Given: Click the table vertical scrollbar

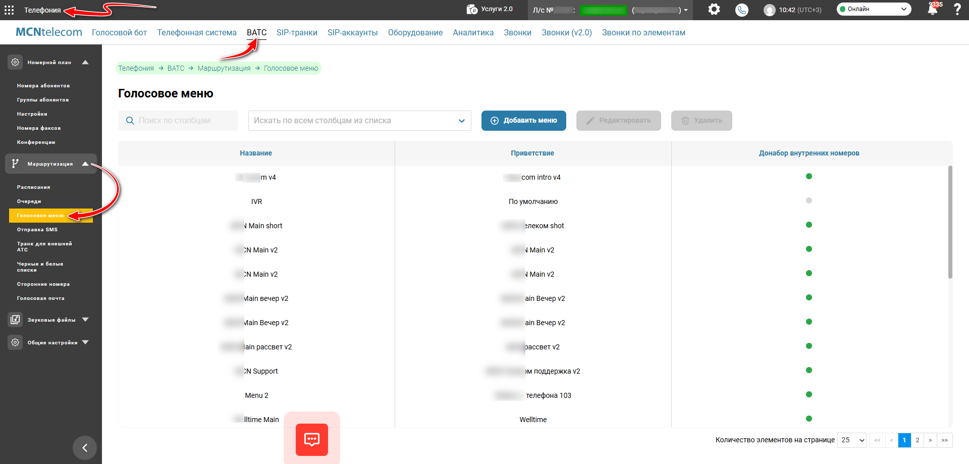Looking at the screenshot, I should [x=950, y=222].
